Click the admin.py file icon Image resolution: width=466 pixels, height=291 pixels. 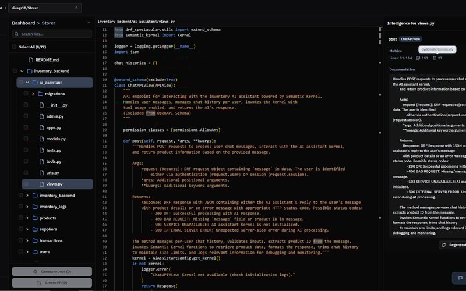tap(42, 116)
